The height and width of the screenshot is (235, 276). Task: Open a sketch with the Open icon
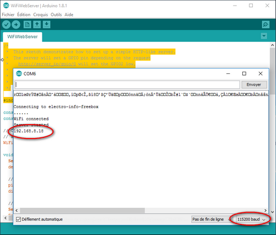coord(37,24)
